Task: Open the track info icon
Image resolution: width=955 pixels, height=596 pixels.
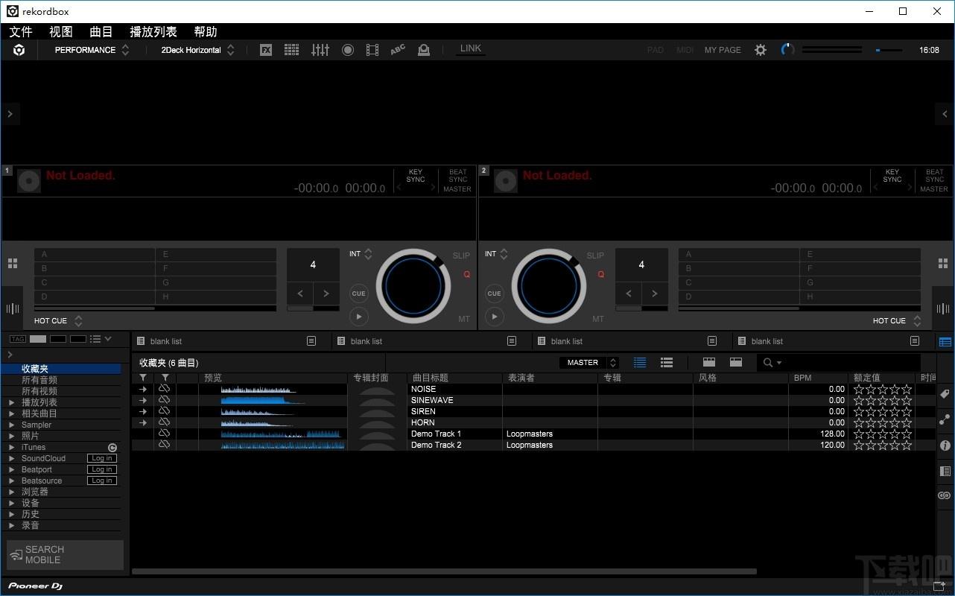Action: tap(945, 446)
